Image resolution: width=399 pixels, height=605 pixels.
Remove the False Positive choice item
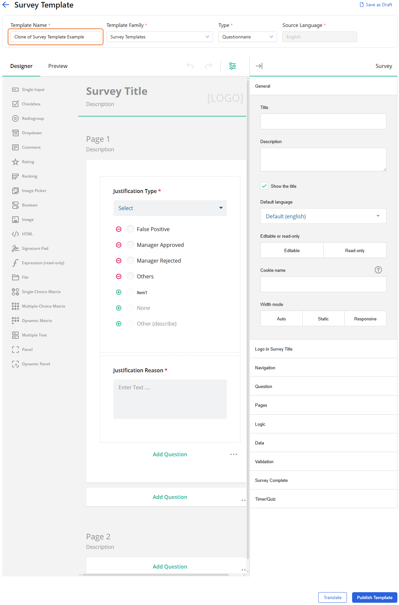[x=119, y=229]
